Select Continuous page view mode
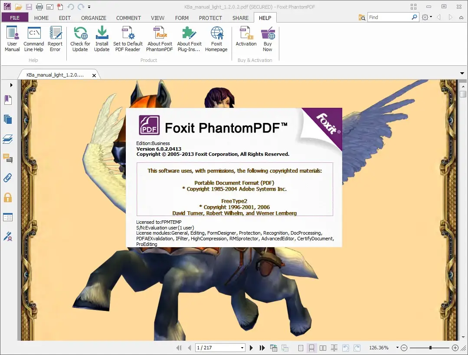 click(x=311, y=348)
